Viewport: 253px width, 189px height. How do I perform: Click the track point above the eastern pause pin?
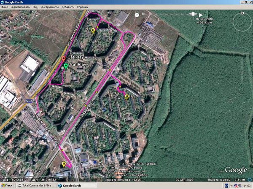(120, 87)
